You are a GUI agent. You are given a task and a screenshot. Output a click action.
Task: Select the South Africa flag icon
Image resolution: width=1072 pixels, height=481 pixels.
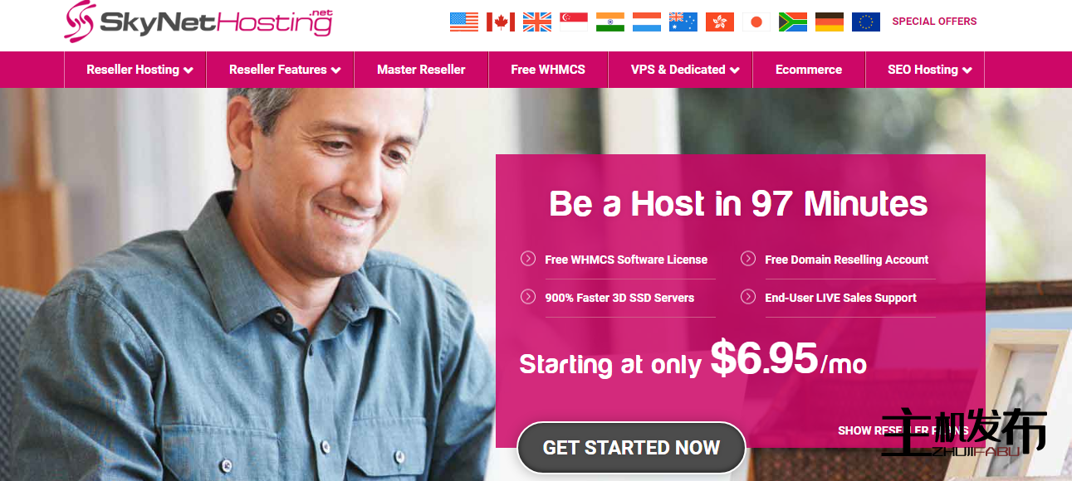click(x=793, y=22)
